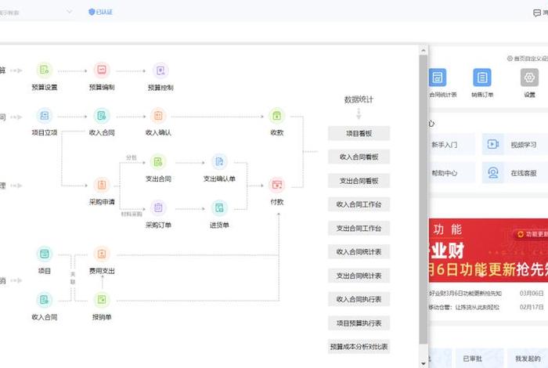Click the vertical scrollbar thumb
Viewport: 548px width, 368px height.
(x=424, y=199)
